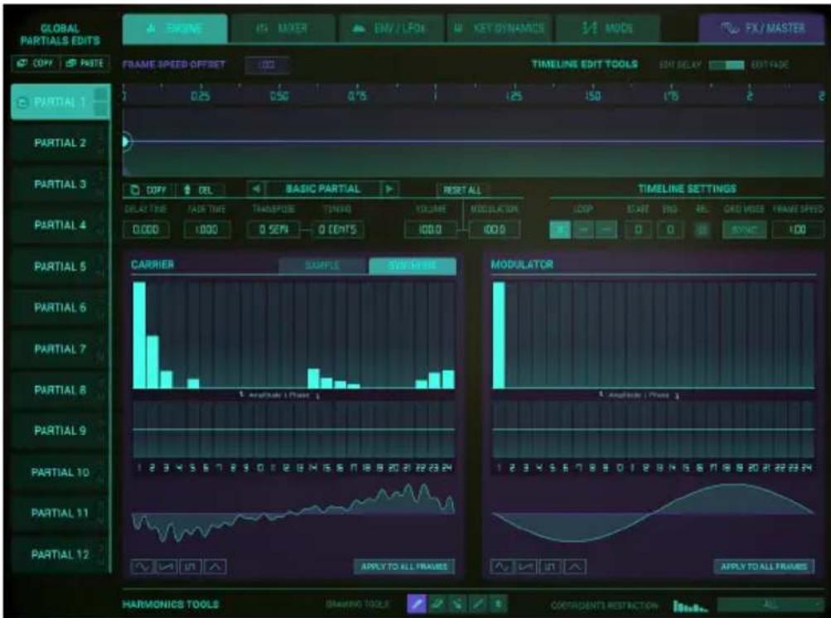Select the fourth harmonics drawing tool
This screenshot has height=618, width=831.
(477, 604)
